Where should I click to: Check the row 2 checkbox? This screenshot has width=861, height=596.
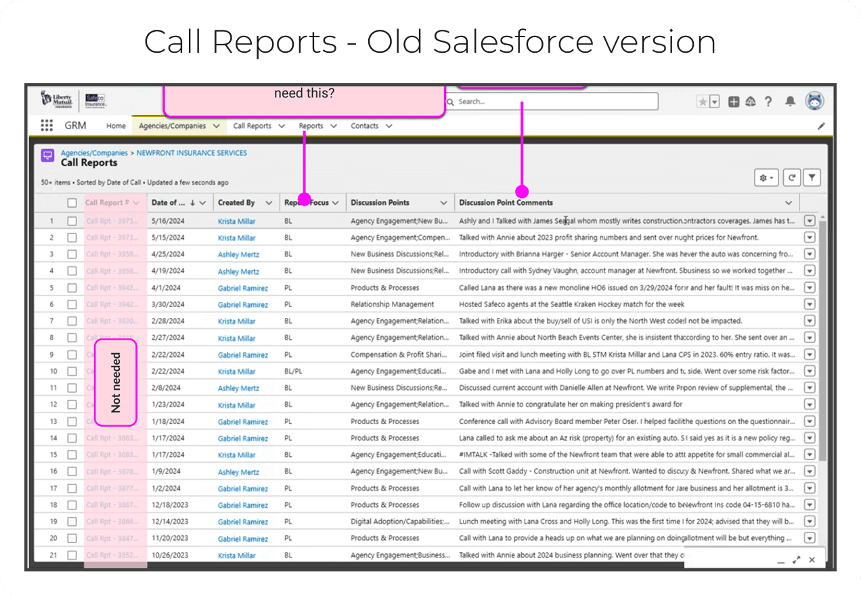click(x=72, y=237)
